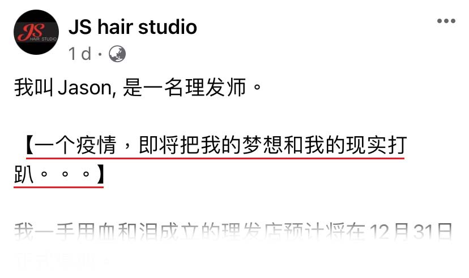Screen dimensions: 469x278
Task: Click the opening 【 bracket of the headline
Action: tap(29, 145)
